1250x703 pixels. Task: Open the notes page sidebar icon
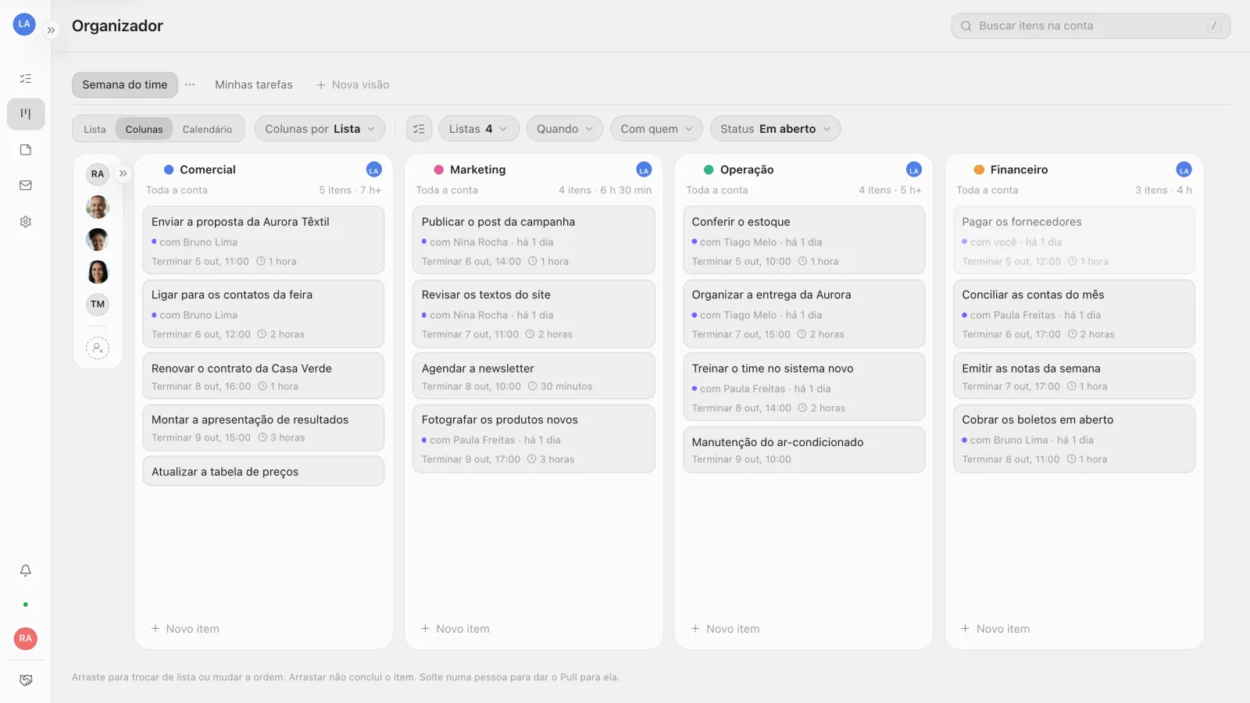tap(26, 150)
